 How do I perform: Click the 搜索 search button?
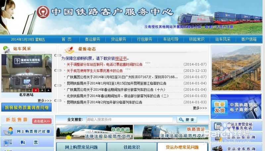point(187,120)
